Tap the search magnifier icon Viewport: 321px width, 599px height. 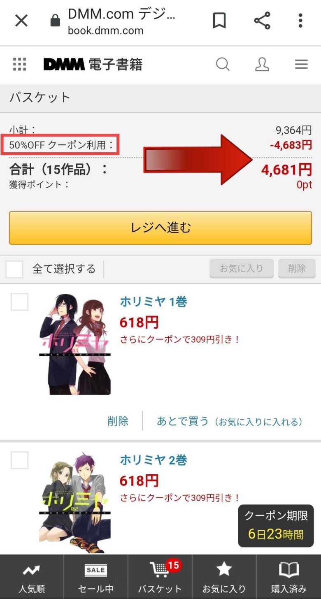tap(223, 64)
